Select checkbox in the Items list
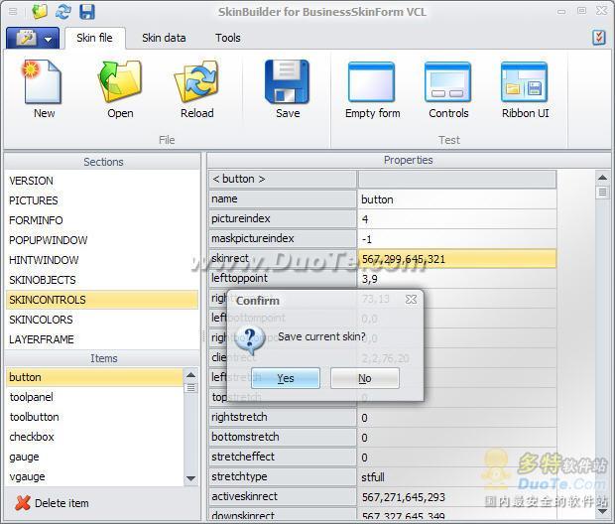 click(x=32, y=437)
